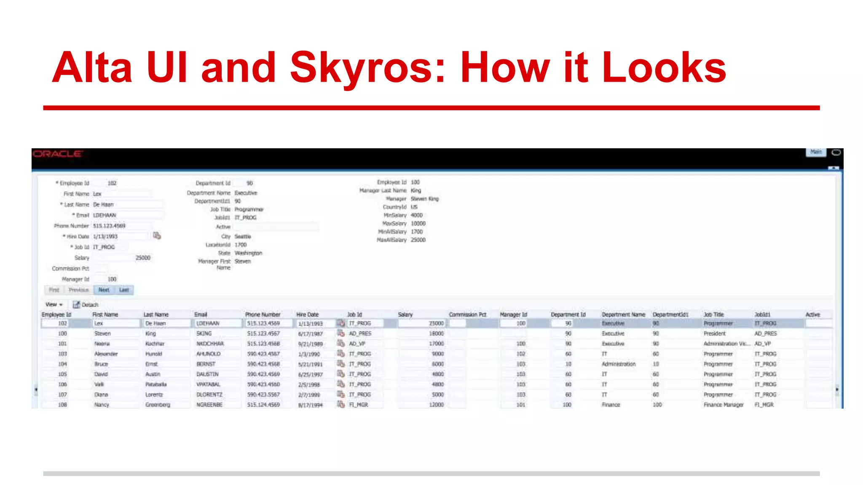Sort by Salary column header

click(x=405, y=314)
